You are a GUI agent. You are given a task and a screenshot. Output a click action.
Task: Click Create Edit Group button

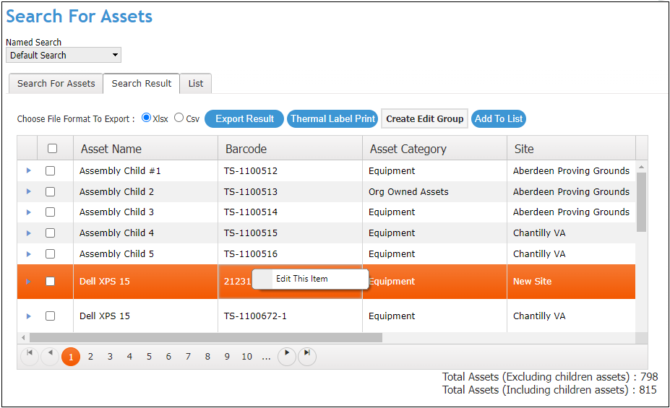(425, 118)
